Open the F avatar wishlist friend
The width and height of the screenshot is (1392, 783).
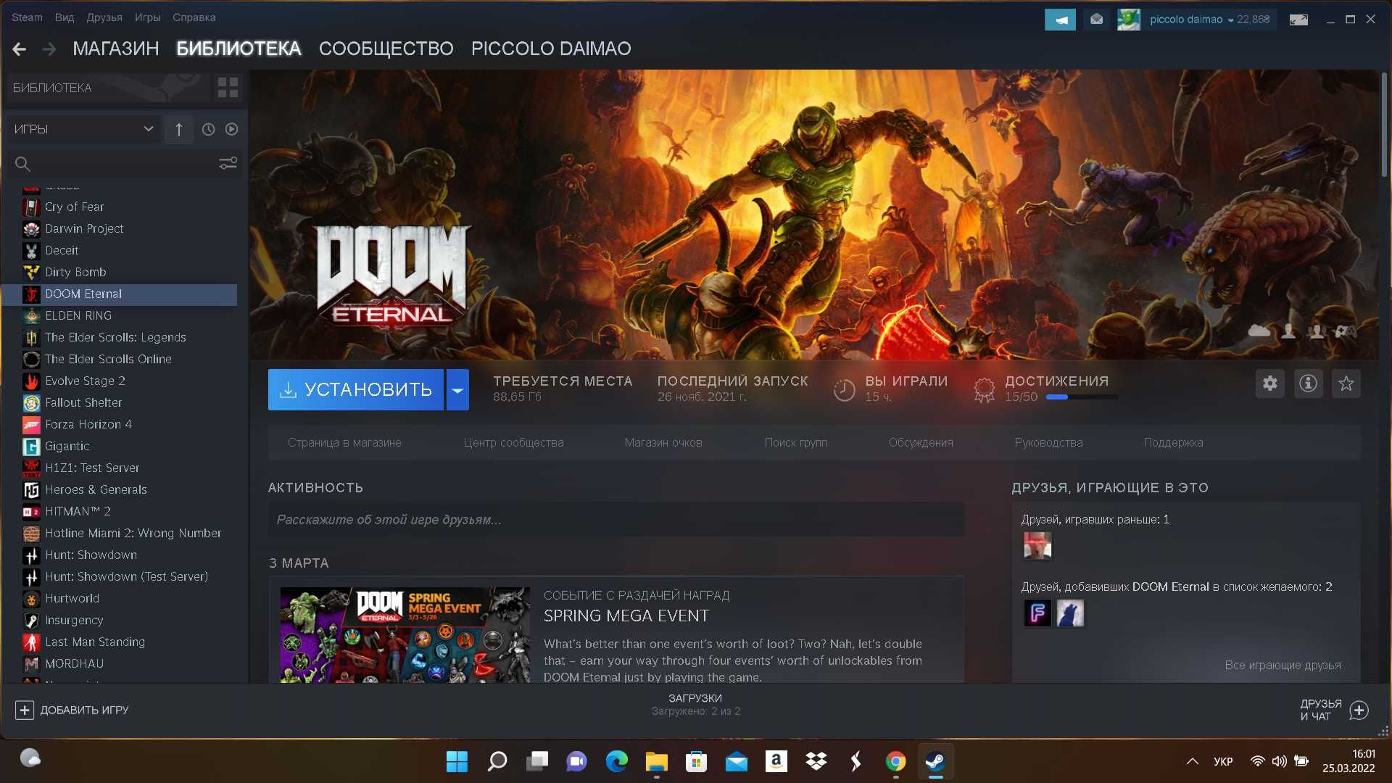tap(1037, 613)
